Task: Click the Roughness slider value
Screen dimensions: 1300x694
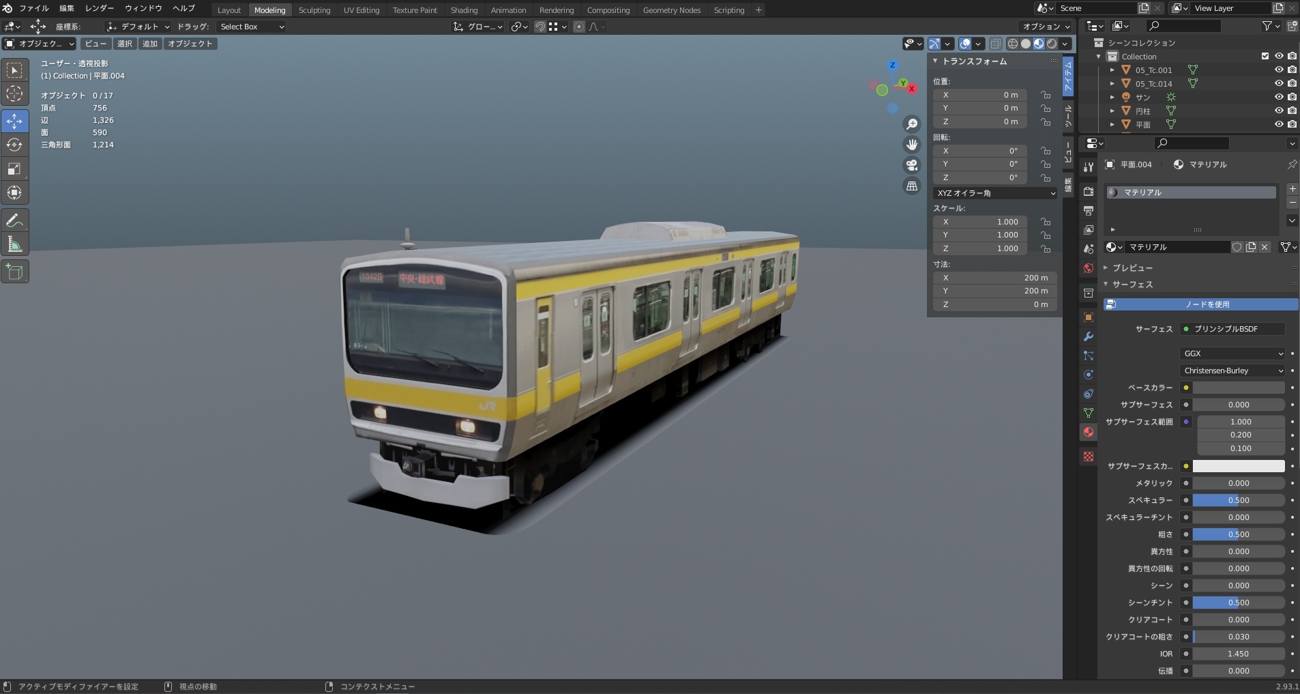Action: point(1238,534)
